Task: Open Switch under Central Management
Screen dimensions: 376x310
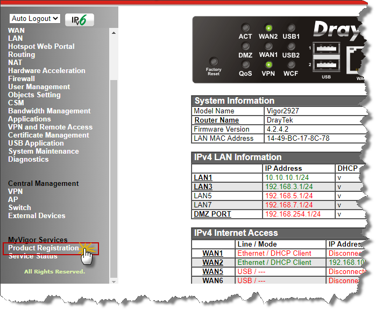Action: (20, 207)
